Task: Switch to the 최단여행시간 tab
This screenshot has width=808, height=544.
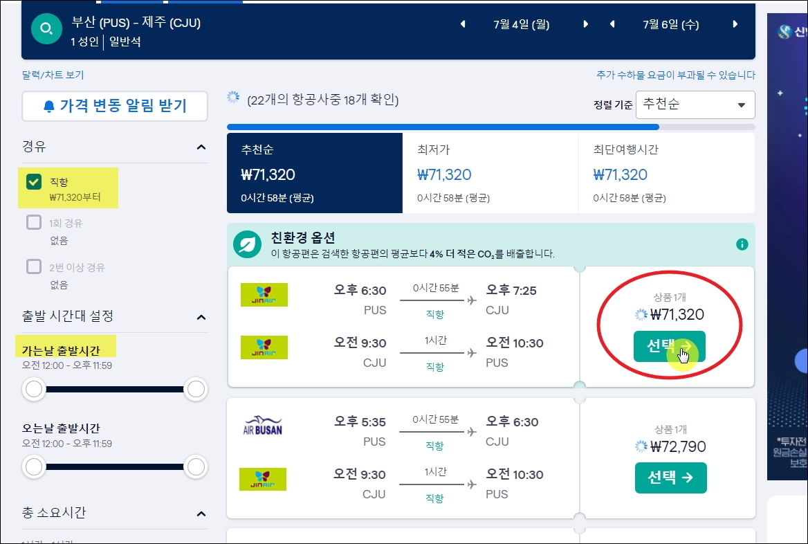Action: pyautogui.click(x=667, y=173)
